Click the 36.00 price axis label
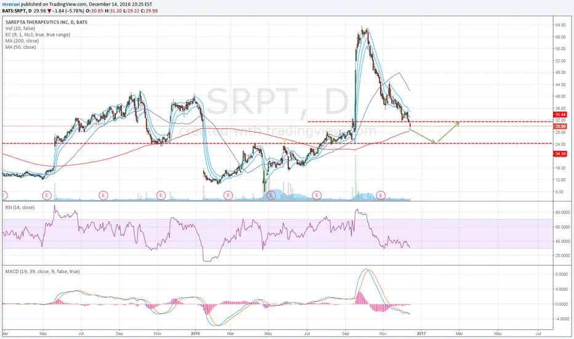Viewport: 574px width, 339px height. [x=560, y=108]
